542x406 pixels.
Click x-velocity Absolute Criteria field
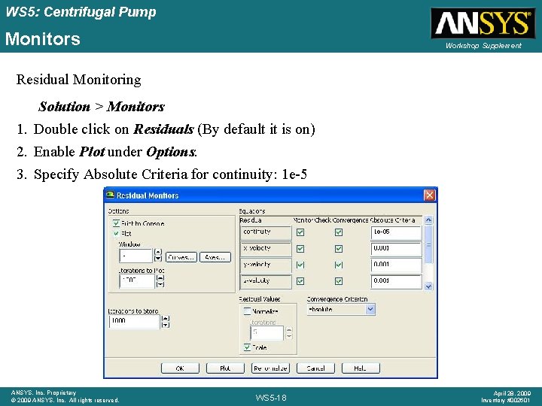tap(396, 249)
